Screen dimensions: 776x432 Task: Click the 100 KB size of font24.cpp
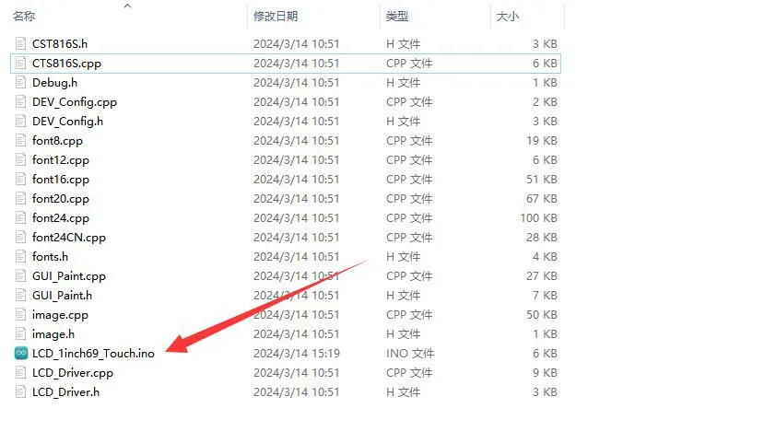click(538, 217)
